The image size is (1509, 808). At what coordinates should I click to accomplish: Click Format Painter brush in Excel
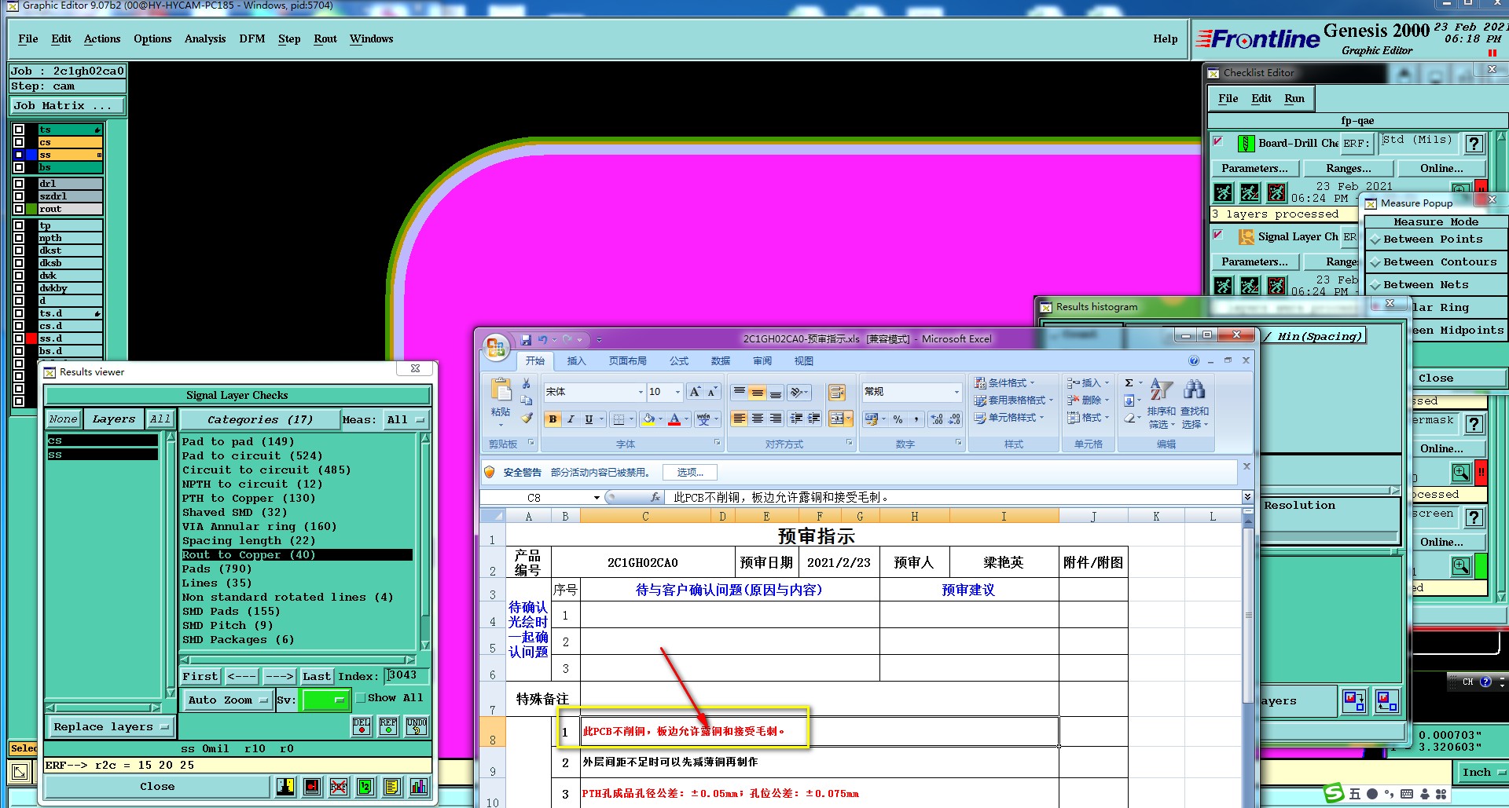pyautogui.click(x=526, y=418)
